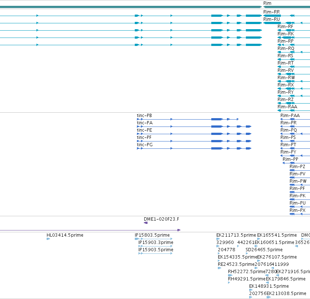Open Rim-PT protein label
Image resolution: width=310 pixels, height=299 pixels.
coord(288,145)
